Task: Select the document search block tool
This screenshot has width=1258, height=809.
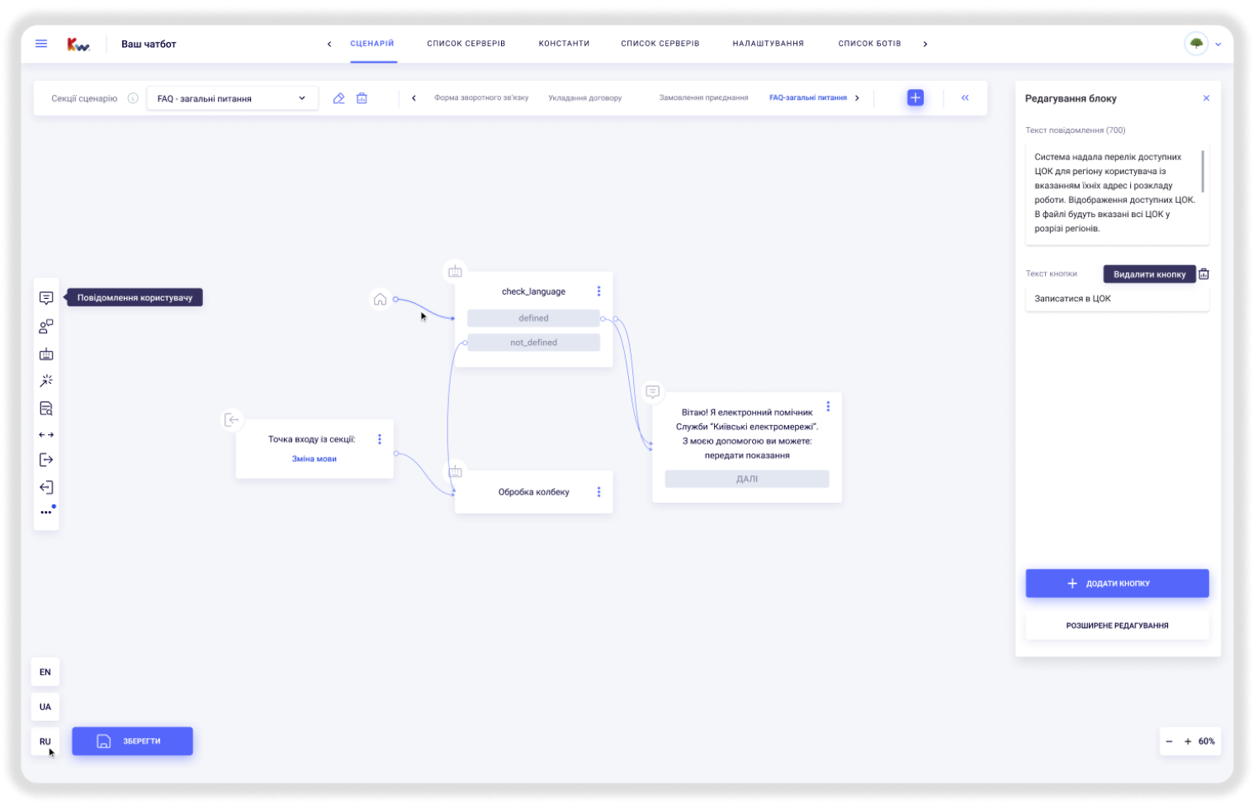Action: coord(46,408)
